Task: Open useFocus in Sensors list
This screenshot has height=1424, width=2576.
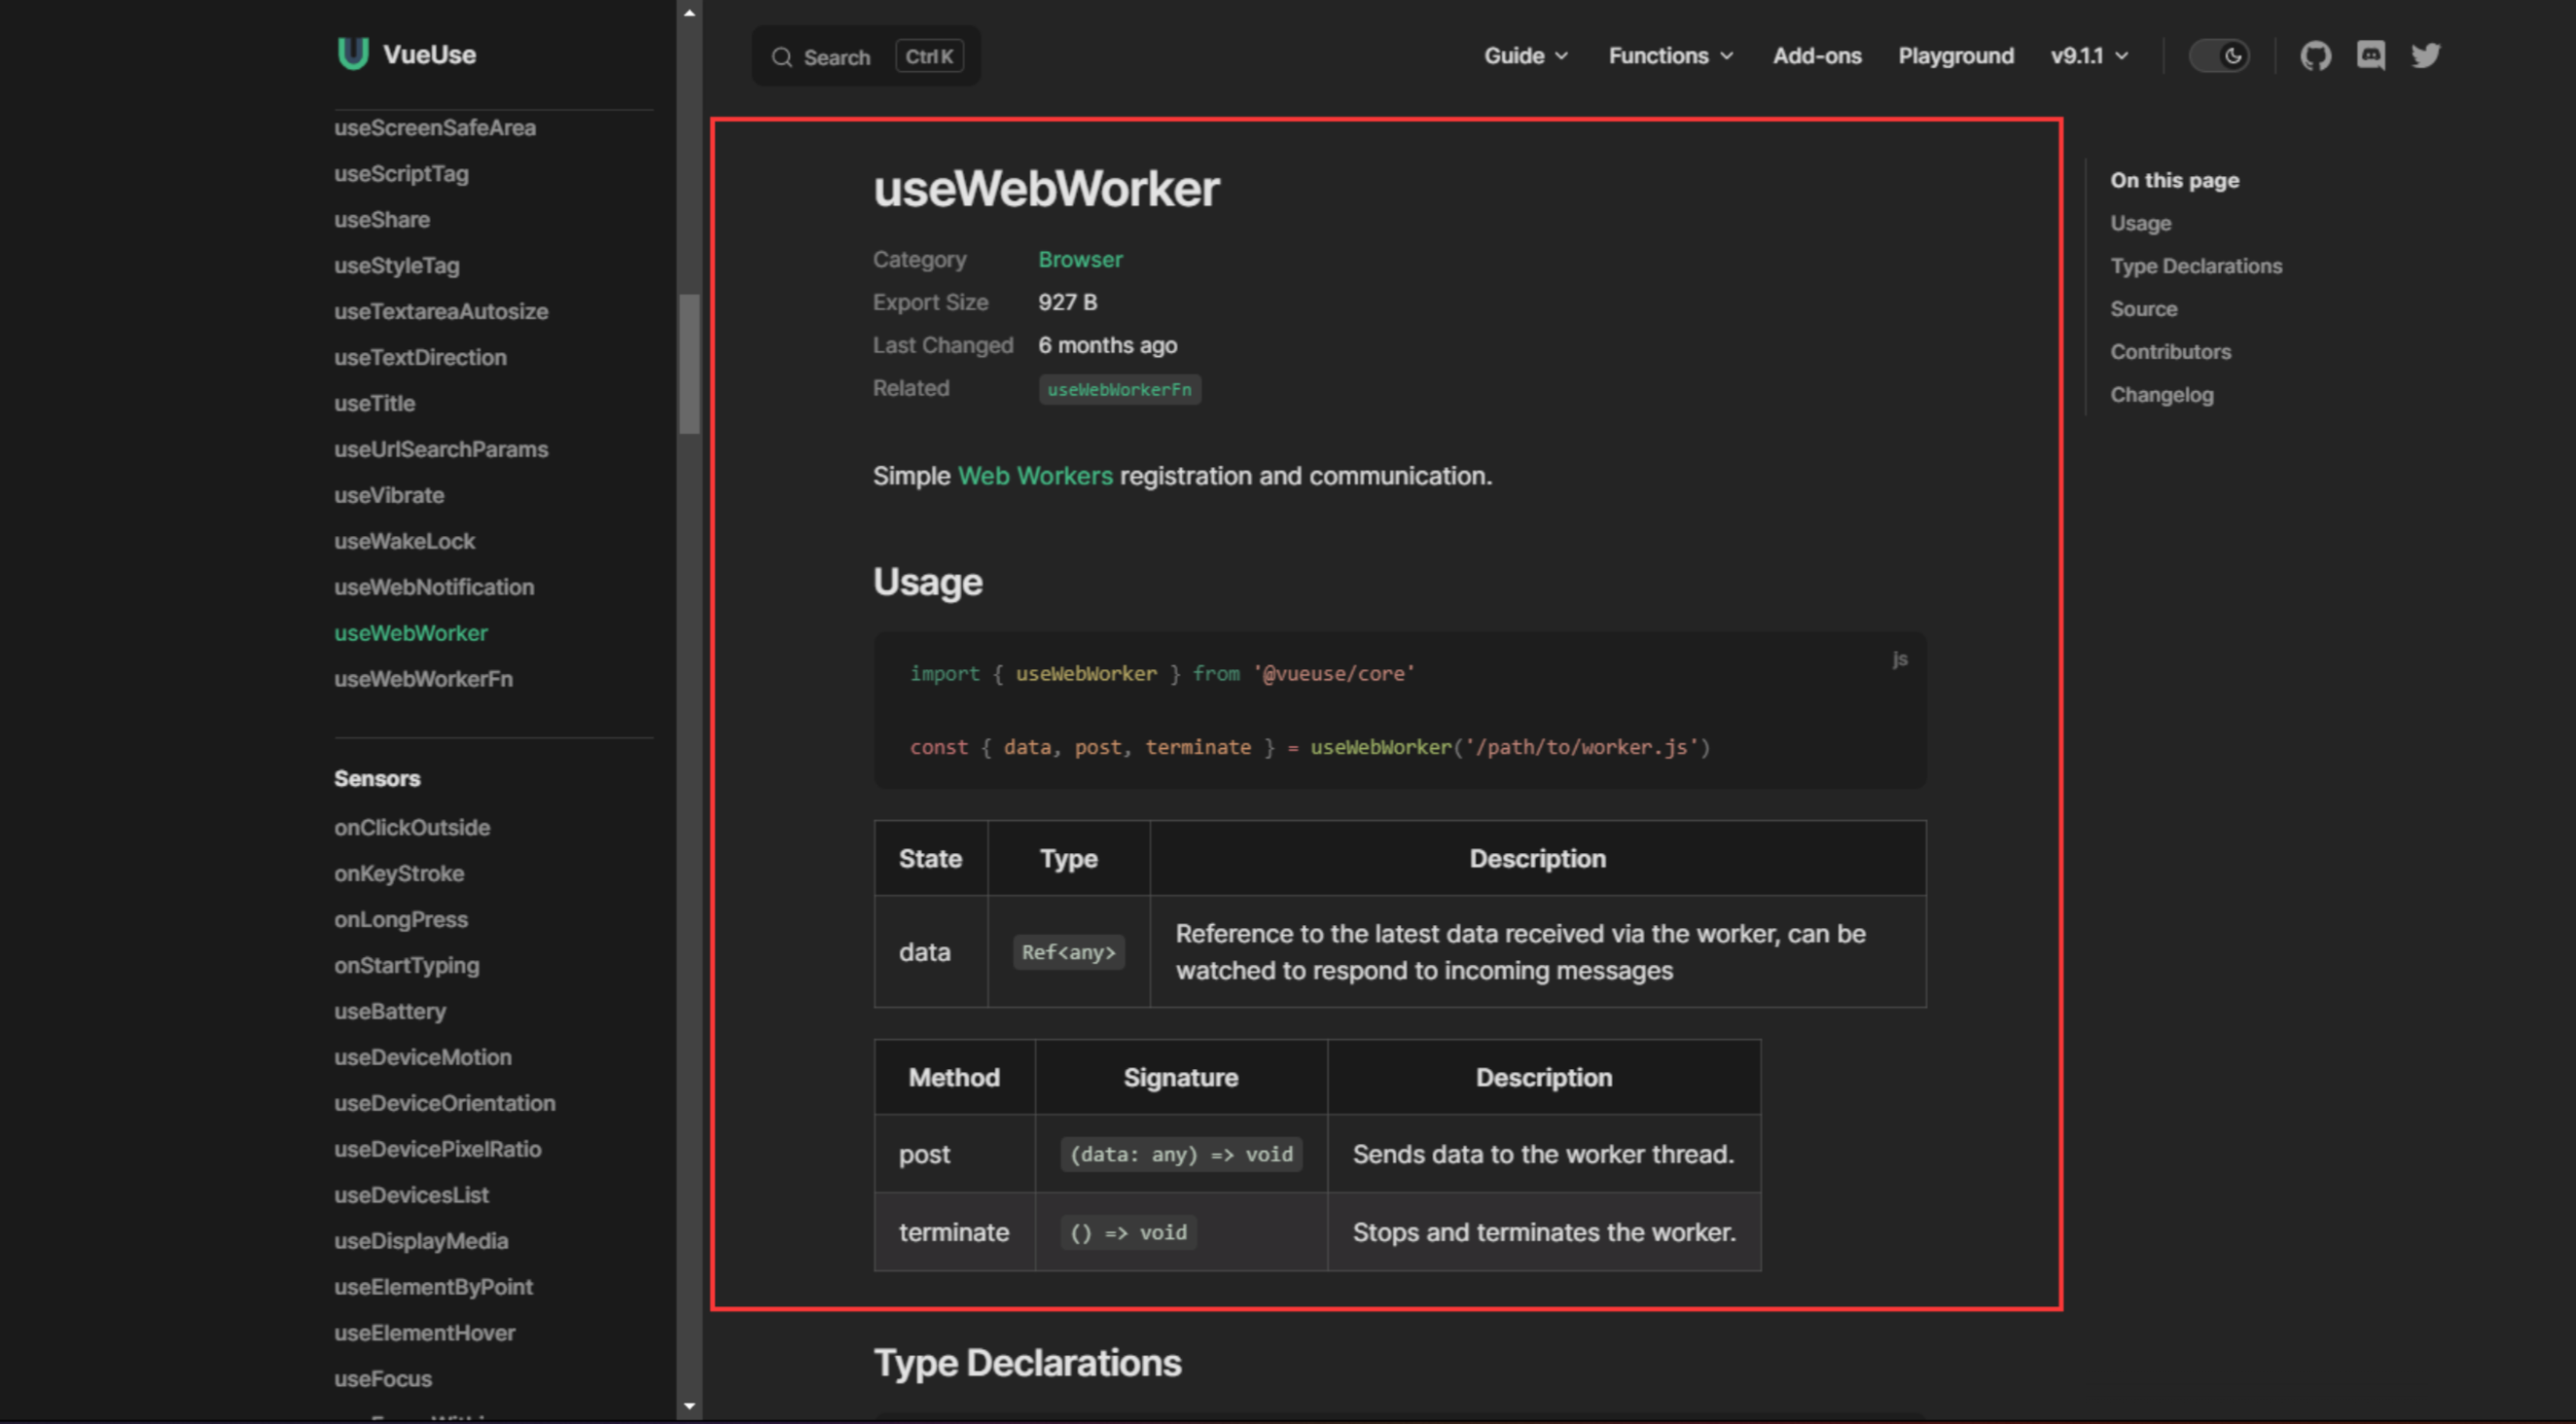Action: point(383,1380)
